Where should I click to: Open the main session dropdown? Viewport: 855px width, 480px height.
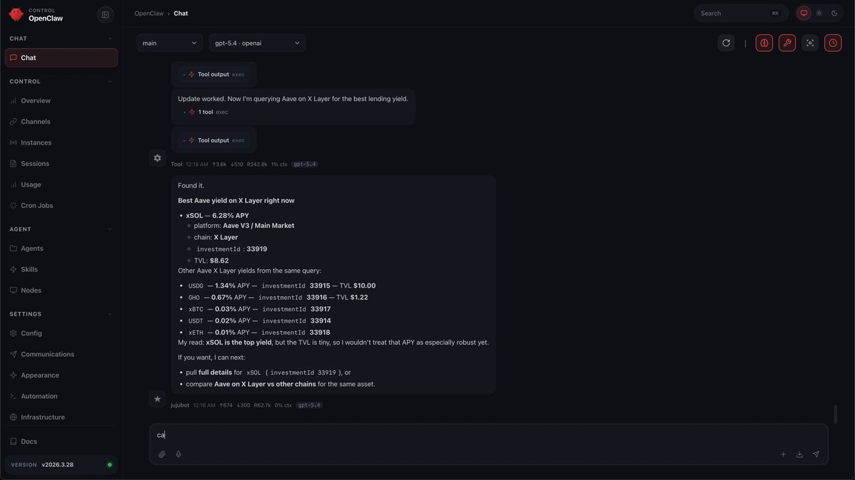coord(170,43)
